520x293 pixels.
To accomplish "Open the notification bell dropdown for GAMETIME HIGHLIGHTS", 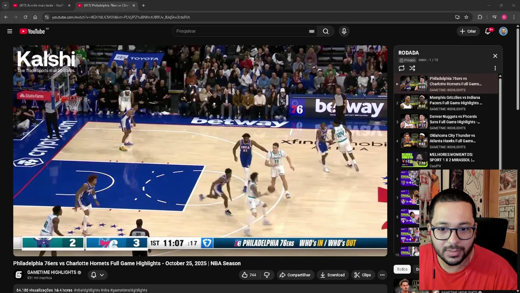I will 97,275.
